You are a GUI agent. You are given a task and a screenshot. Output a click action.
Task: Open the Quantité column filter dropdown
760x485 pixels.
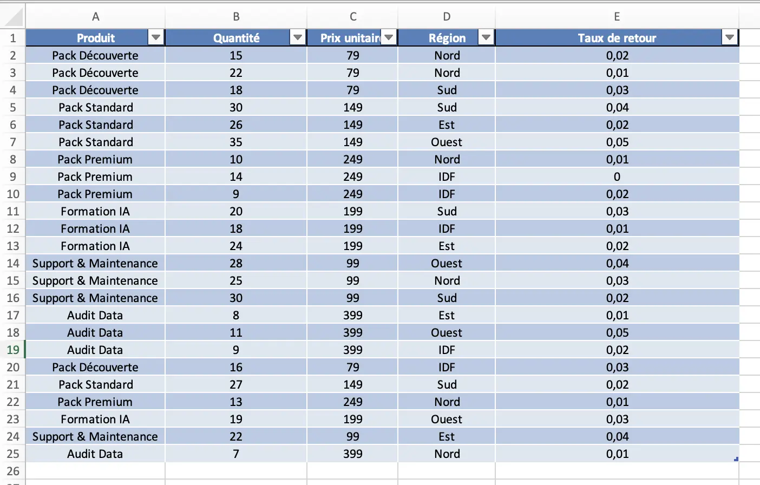click(297, 37)
